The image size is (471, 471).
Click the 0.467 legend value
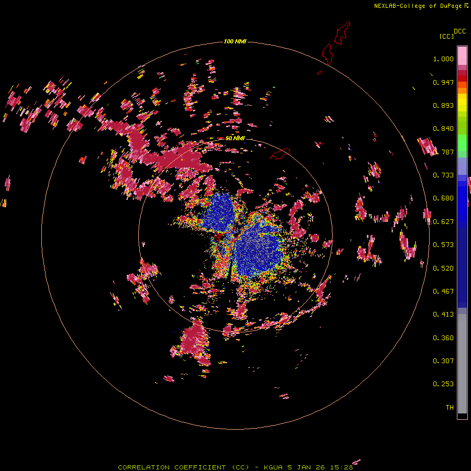tap(443, 291)
